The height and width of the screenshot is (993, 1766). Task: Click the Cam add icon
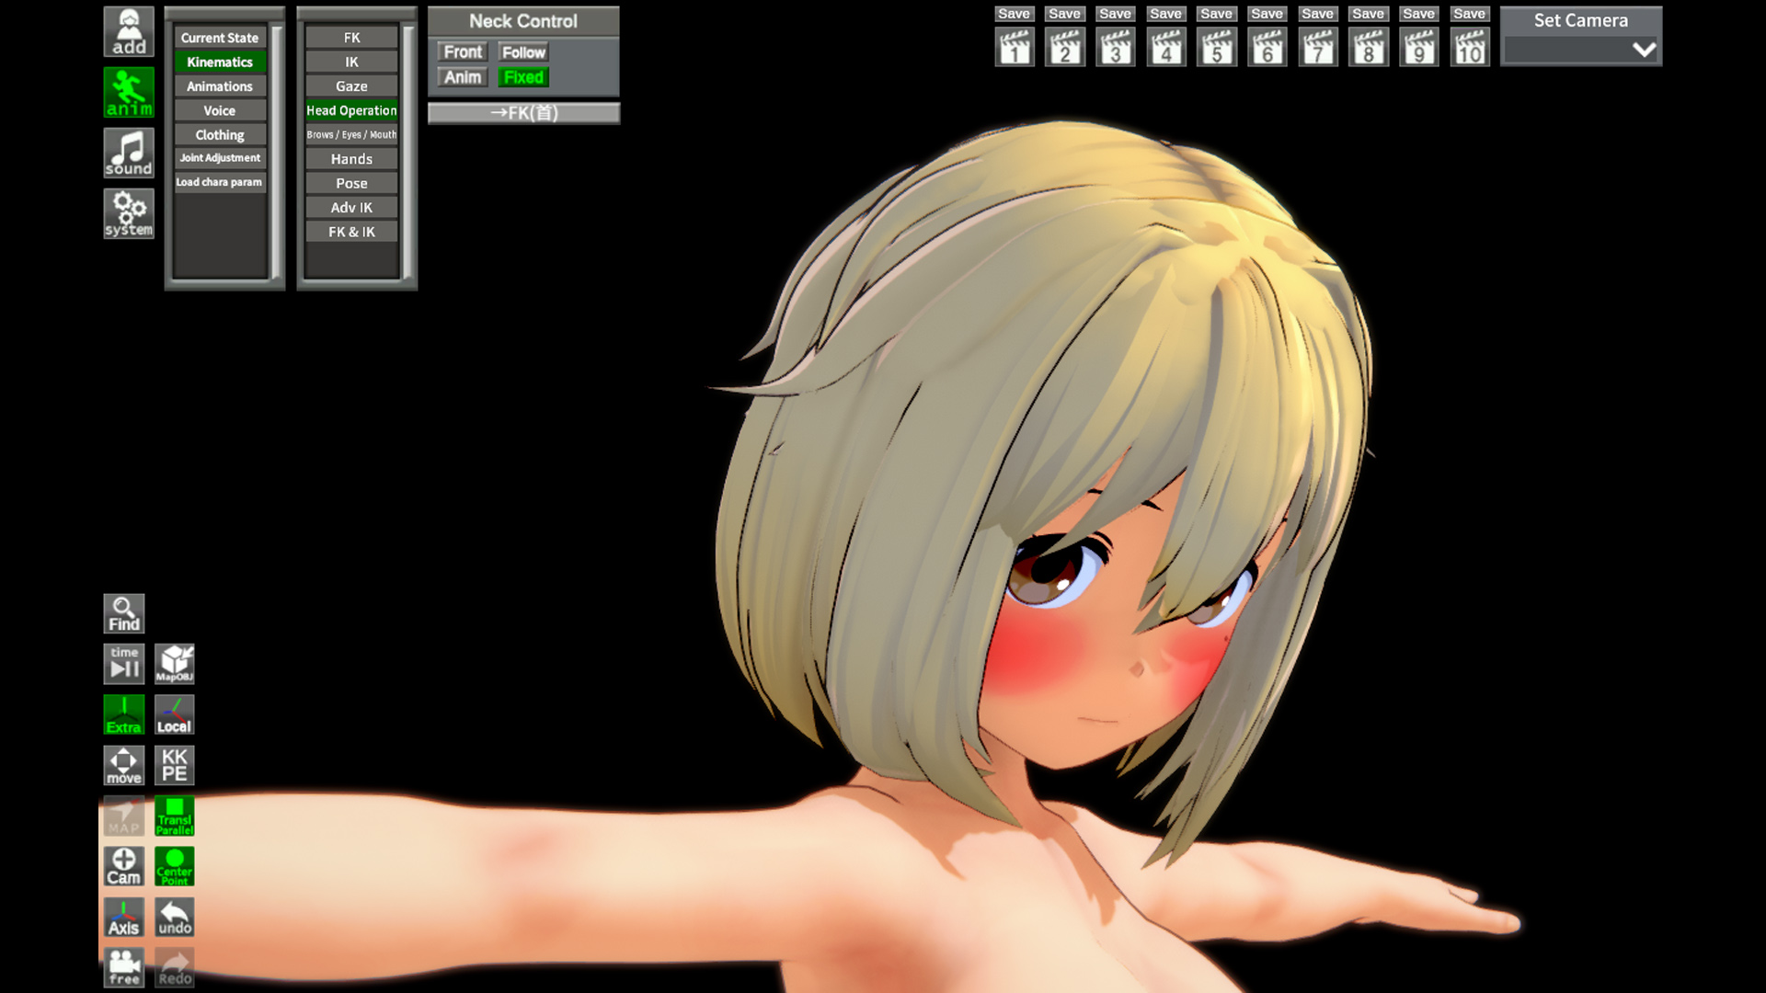(x=123, y=866)
